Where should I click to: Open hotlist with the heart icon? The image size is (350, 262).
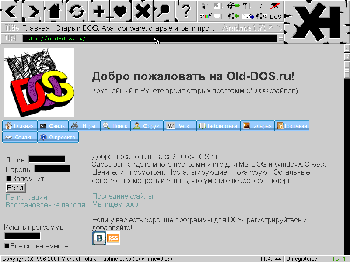(120, 11)
